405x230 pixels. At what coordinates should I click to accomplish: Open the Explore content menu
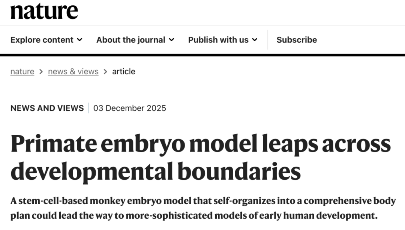(x=42, y=40)
